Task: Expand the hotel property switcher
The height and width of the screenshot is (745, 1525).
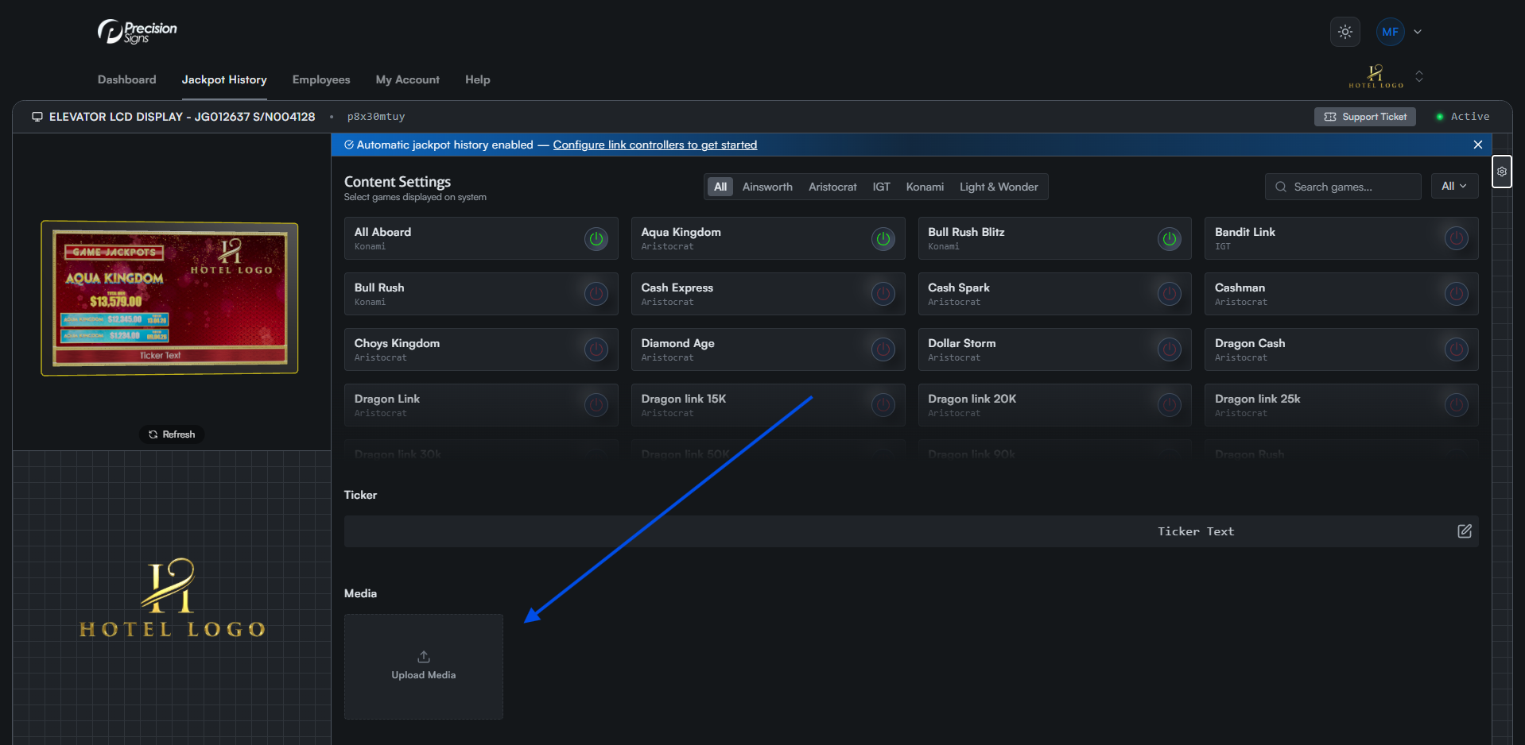Action: 1419,77
